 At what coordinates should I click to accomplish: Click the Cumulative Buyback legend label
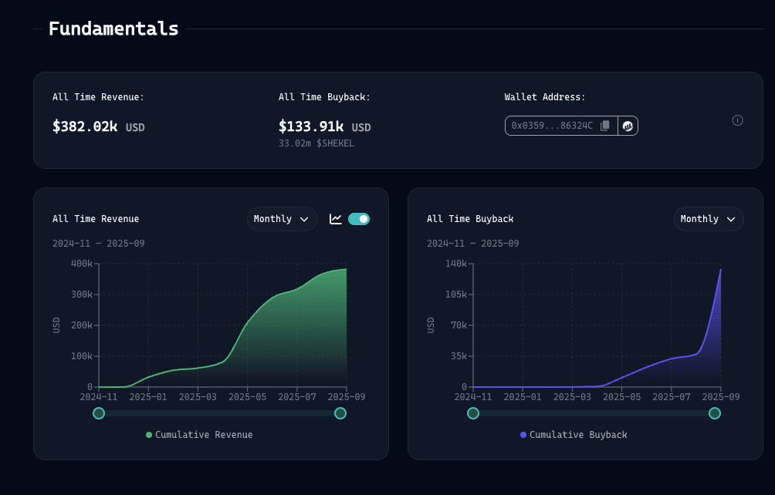[578, 435]
